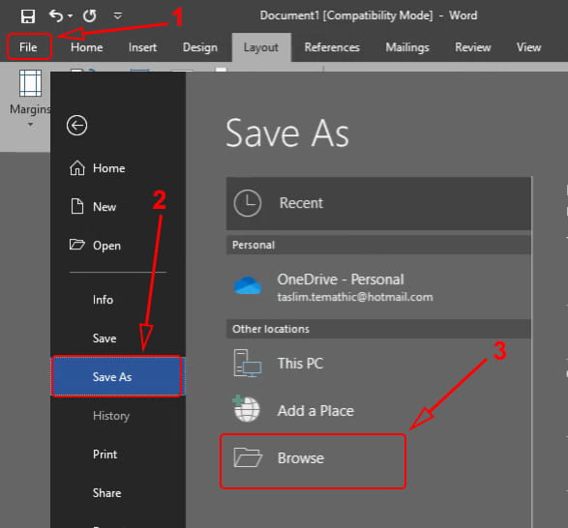The width and height of the screenshot is (568, 528).
Task: Select Info in the Backstage menu
Action: pos(103,300)
